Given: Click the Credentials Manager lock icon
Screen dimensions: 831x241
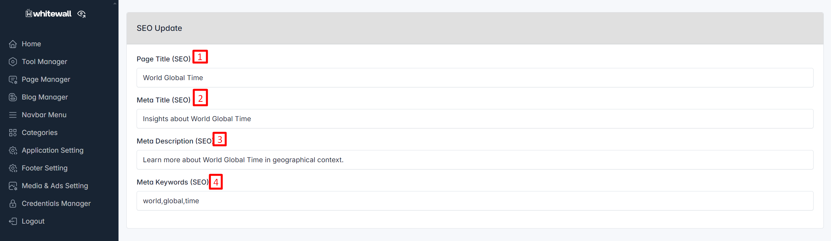Looking at the screenshot, I should coord(13,204).
